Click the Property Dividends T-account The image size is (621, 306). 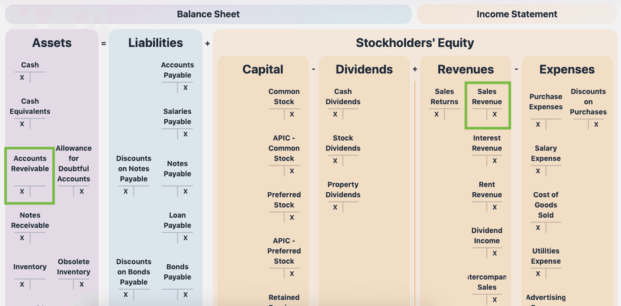click(x=343, y=195)
